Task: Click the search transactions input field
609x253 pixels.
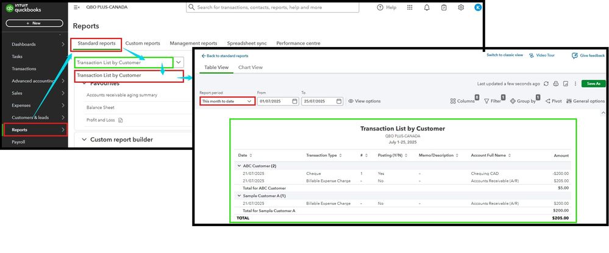Action: 272,7
